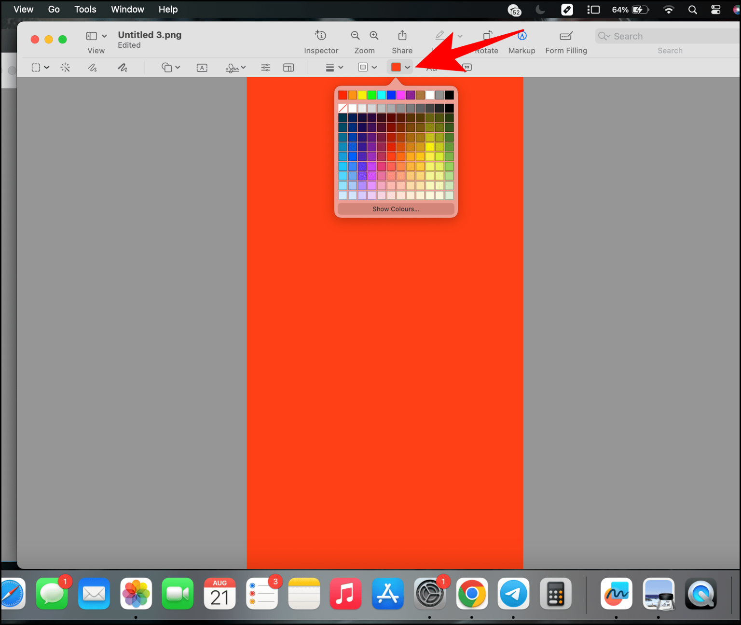The width and height of the screenshot is (741, 625).
Task: Select the white colour swatch
Action: [x=429, y=95]
